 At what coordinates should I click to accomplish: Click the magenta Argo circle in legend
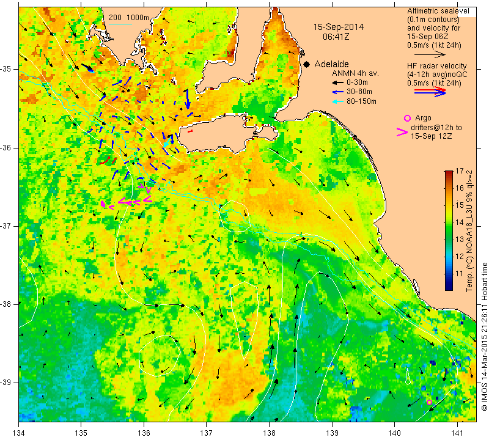[x=407, y=118]
